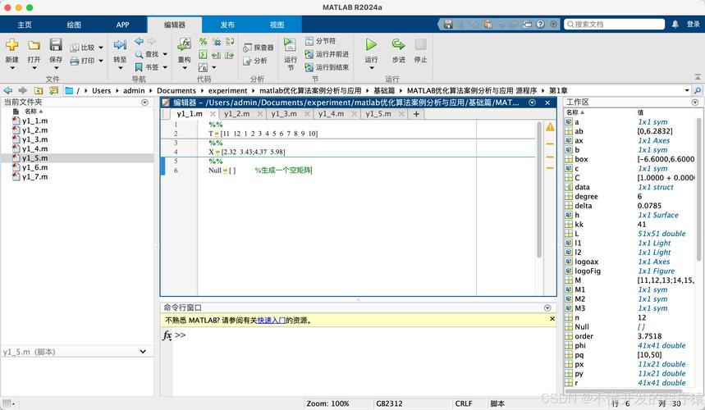The image size is (705, 410).
Task: Switch to the y1_3.m editor tab
Action: 284,114
